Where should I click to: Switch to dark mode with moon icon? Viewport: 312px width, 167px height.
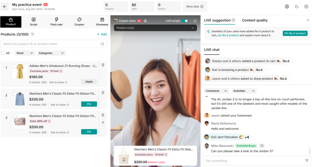click(296, 7)
